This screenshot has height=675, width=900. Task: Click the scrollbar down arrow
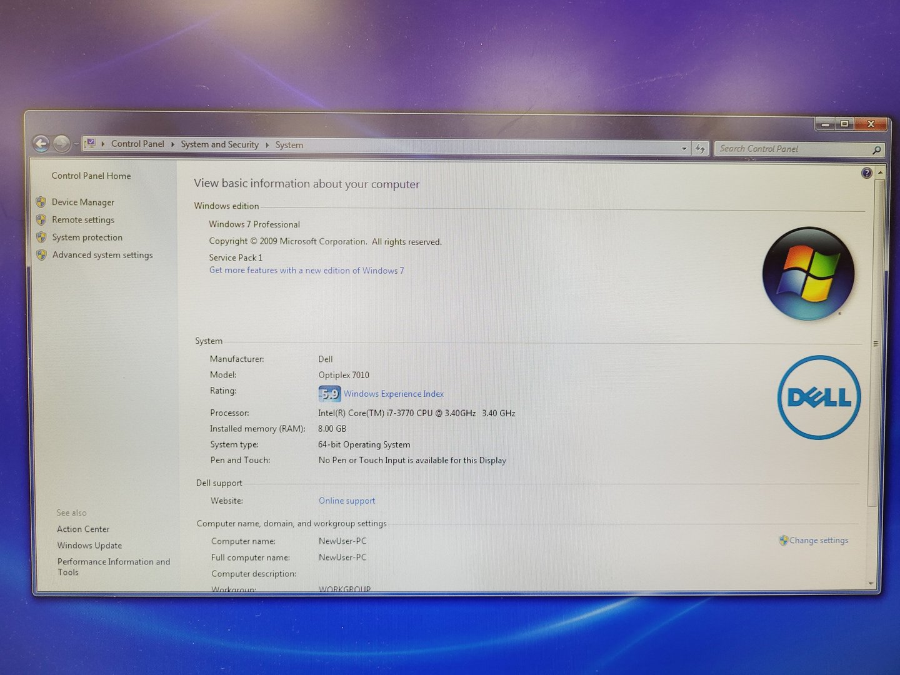[872, 584]
